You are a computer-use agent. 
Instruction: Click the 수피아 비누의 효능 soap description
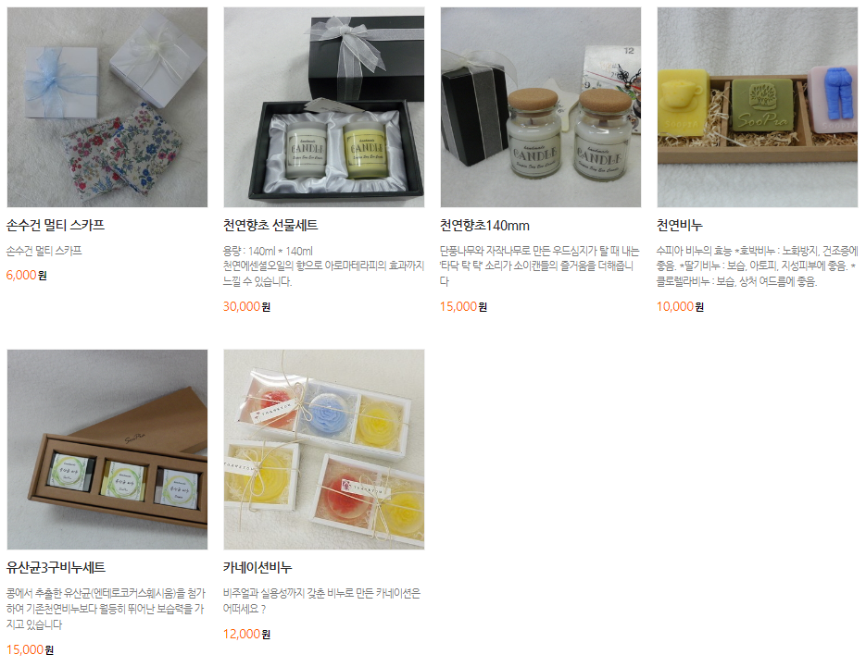(x=758, y=266)
